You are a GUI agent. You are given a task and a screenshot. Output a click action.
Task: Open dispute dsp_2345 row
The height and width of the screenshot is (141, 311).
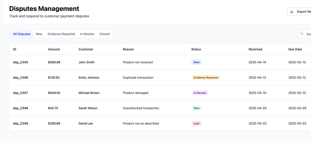pyautogui.click(x=20, y=62)
